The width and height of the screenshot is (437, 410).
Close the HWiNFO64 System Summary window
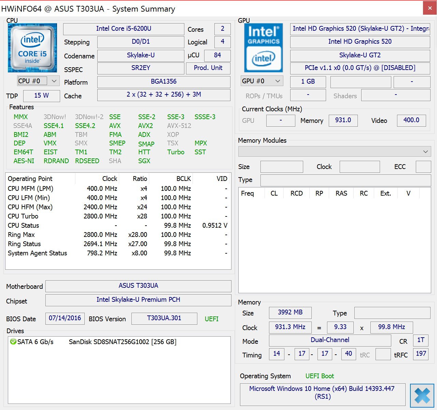coord(429,8)
